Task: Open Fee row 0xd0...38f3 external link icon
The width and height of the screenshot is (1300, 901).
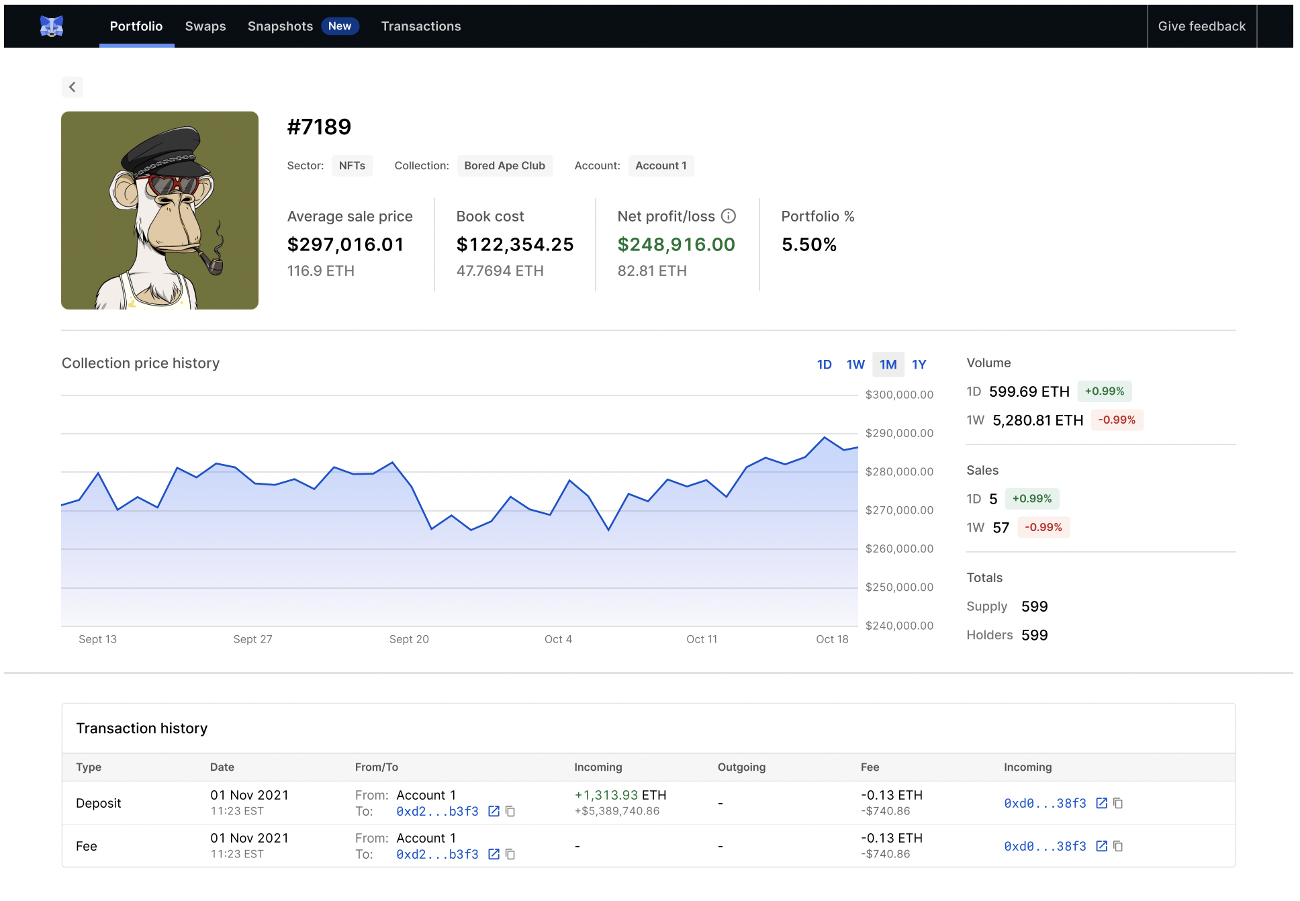Action: 1102,846
